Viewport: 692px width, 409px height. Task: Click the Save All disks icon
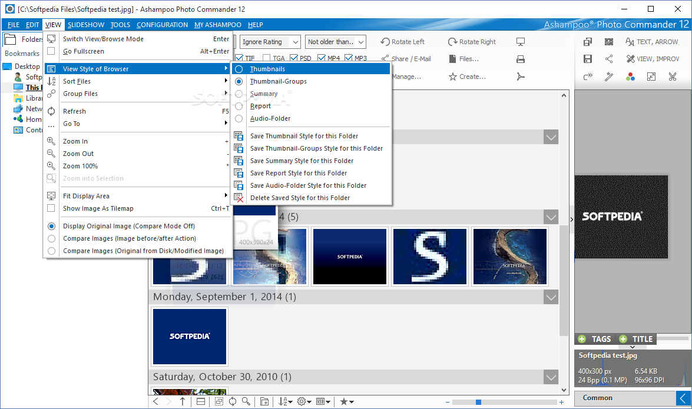pyautogui.click(x=587, y=41)
